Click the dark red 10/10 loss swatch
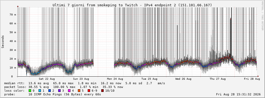This screenshot has height=98, width=265. click(x=103, y=91)
